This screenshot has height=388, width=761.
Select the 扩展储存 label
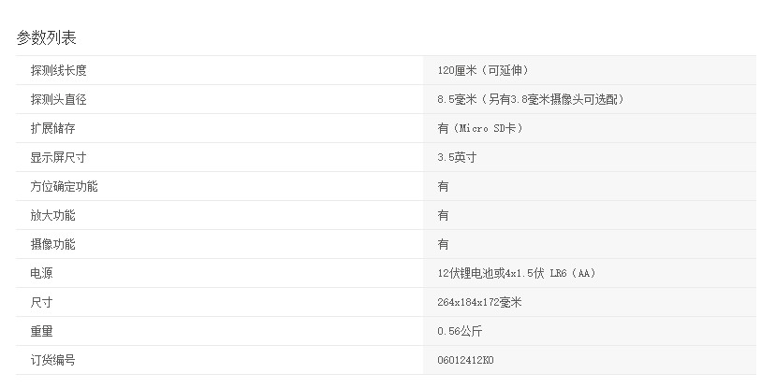coord(52,128)
